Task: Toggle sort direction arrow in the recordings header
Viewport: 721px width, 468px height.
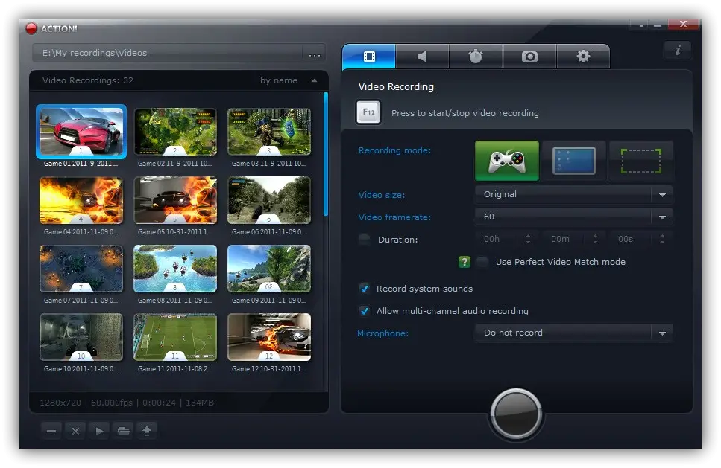Action: point(315,81)
